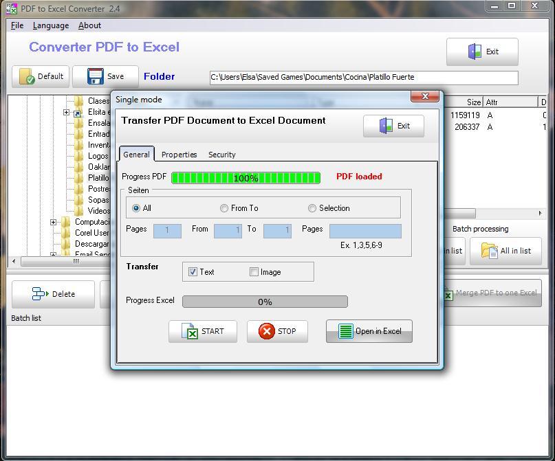Click the door icon on main window Exit
This screenshot has width=555, height=461.
click(x=475, y=52)
